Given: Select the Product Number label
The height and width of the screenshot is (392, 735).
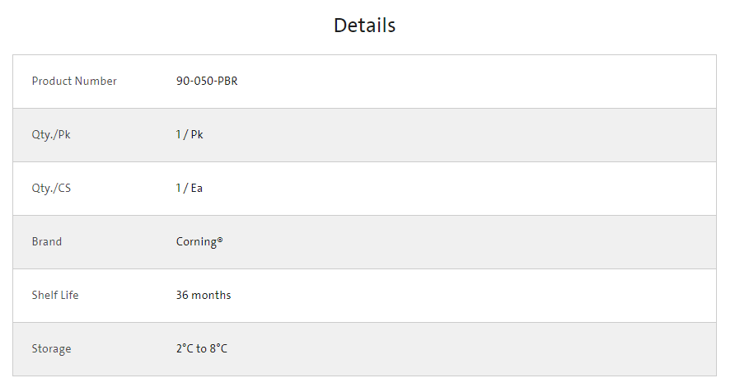Looking at the screenshot, I should click(x=74, y=81).
